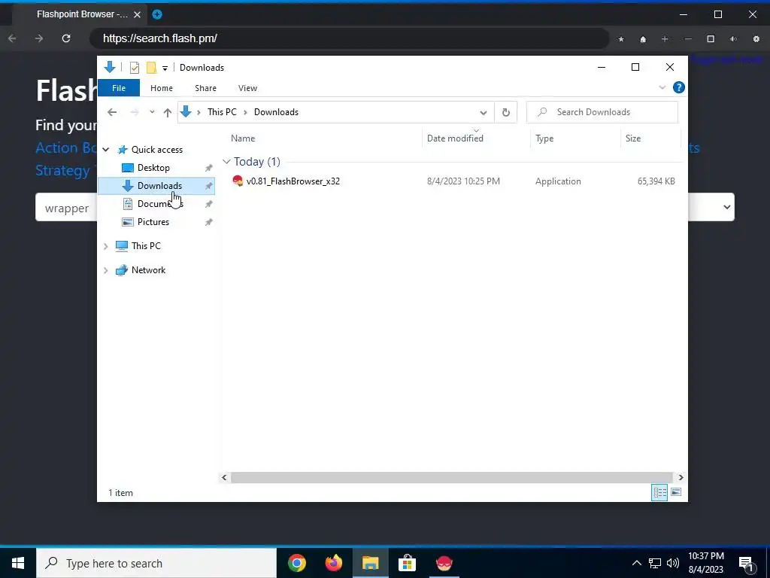The width and height of the screenshot is (770, 578).
Task: Click the New folder quick access icon
Action: (151, 67)
